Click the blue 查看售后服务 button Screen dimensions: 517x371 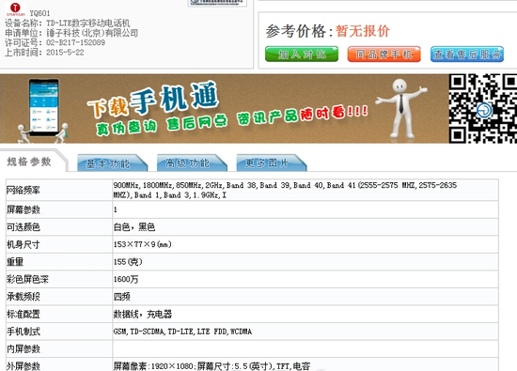coord(467,54)
